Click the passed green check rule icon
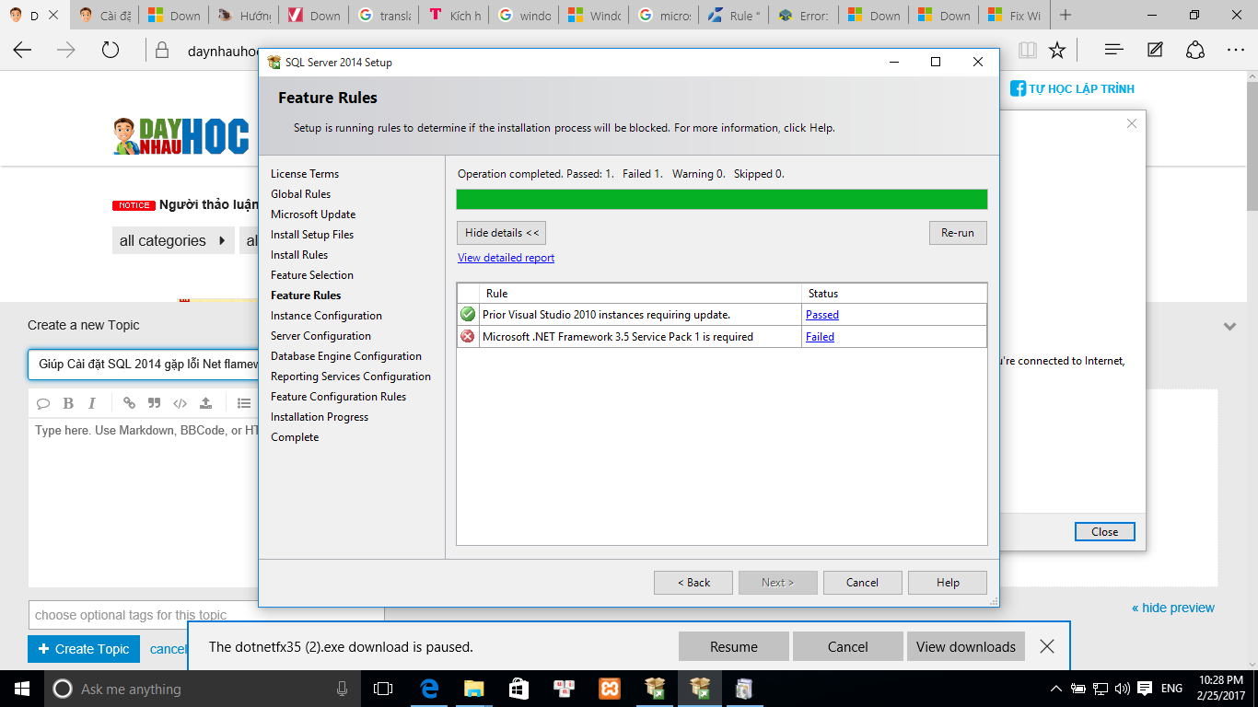The width and height of the screenshot is (1258, 707). pos(468,314)
